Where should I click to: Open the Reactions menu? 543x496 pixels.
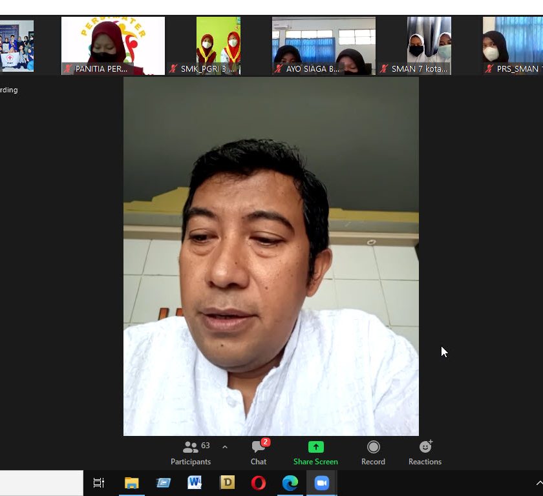425,452
